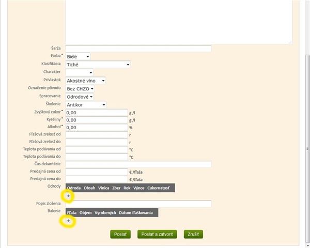This screenshot has width=310, height=248.
Task: Click inside the large text area at top
Action: [179, 22]
